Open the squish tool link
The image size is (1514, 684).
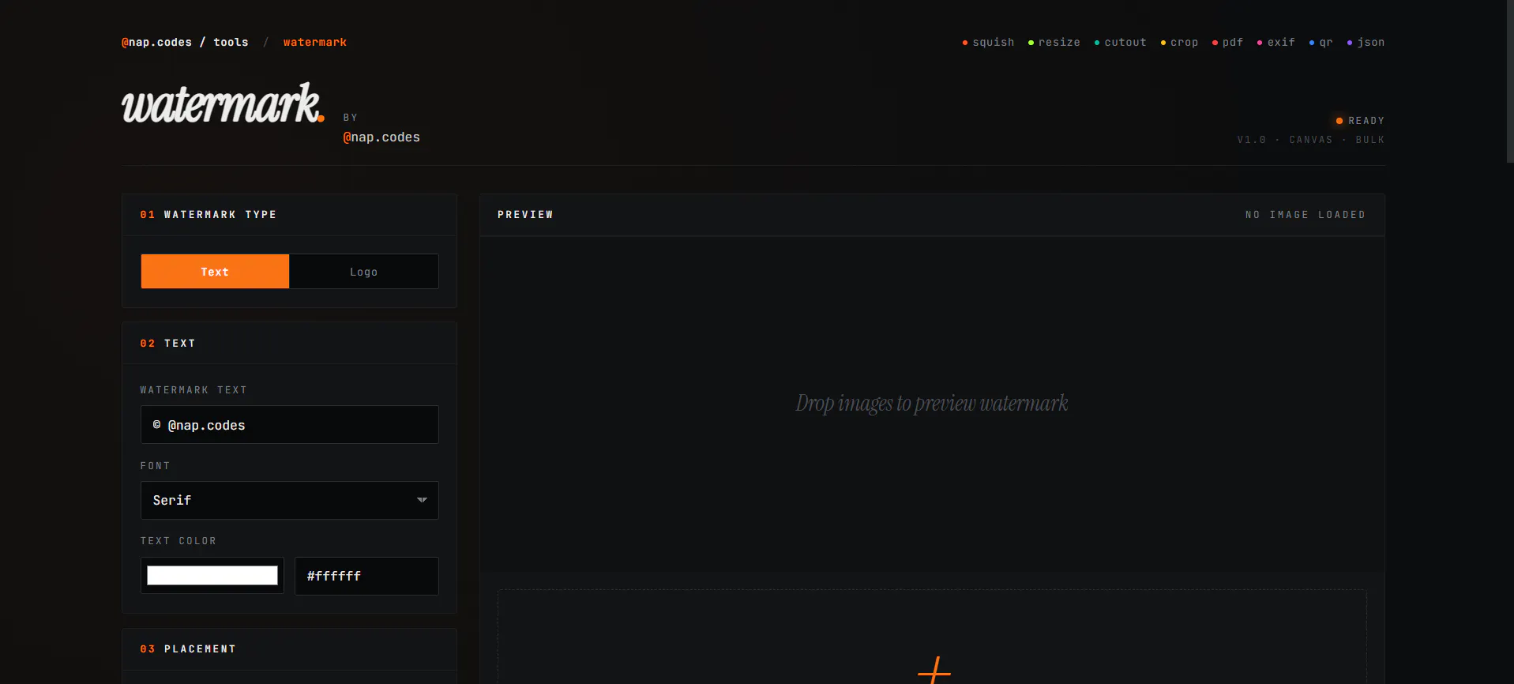(988, 43)
